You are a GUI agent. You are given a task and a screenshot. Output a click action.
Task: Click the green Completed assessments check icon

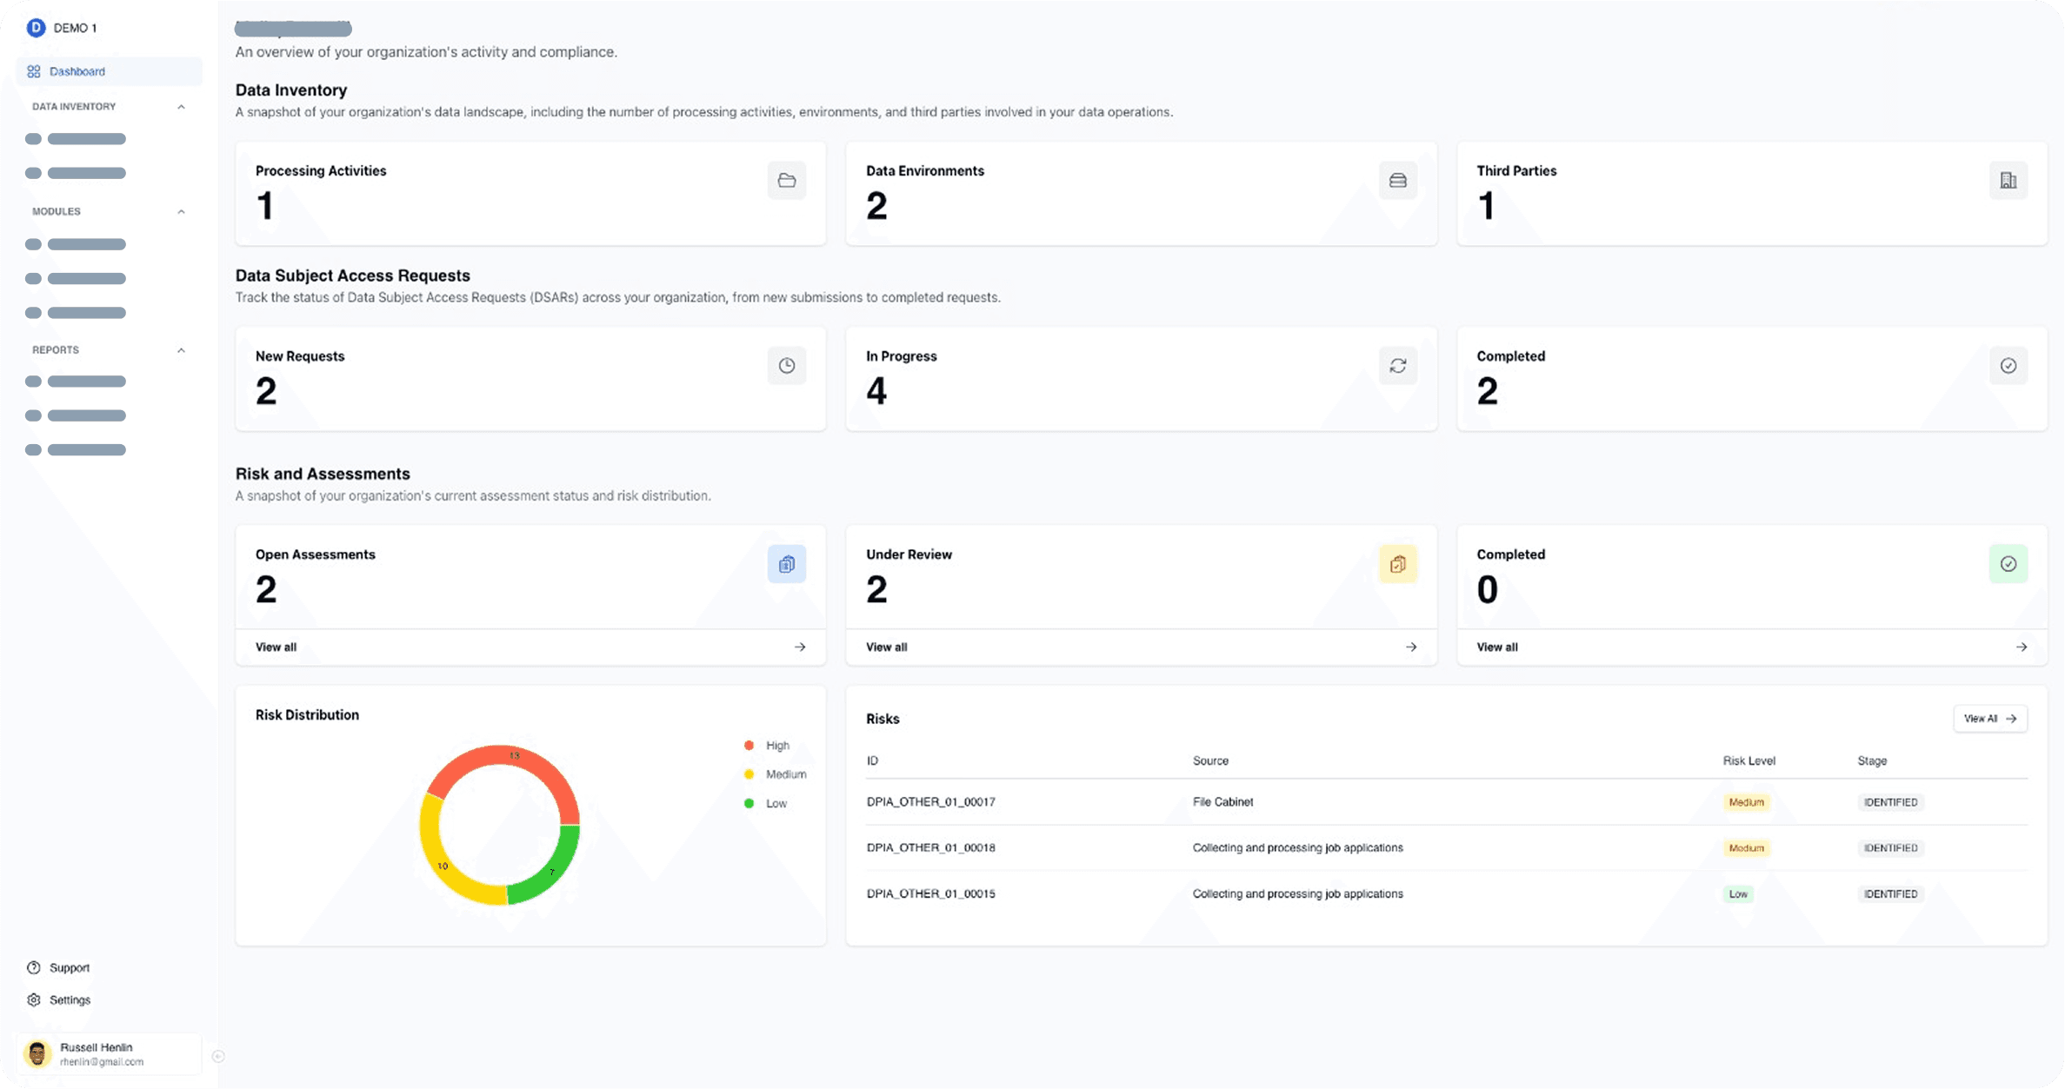[2008, 563]
